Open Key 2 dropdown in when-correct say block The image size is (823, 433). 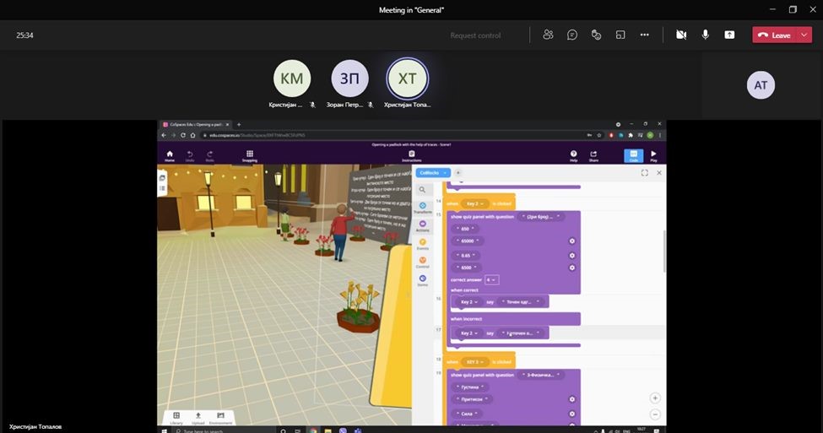[x=468, y=302]
